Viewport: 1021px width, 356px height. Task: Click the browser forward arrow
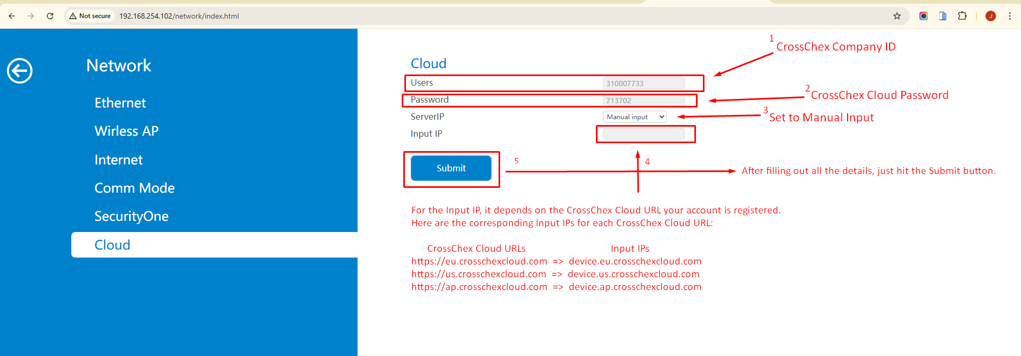(x=31, y=16)
